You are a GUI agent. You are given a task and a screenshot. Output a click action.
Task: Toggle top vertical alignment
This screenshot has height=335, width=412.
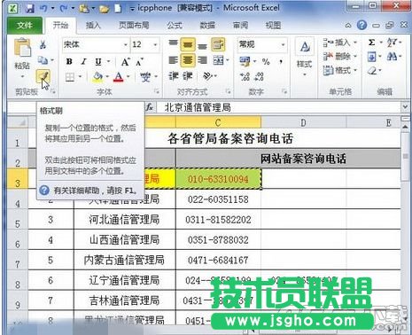[173, 44]
